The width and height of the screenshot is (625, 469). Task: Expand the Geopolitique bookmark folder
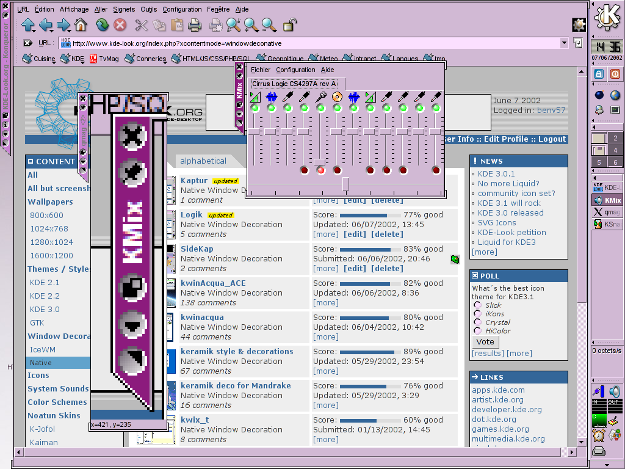click(x=280, y=59)
